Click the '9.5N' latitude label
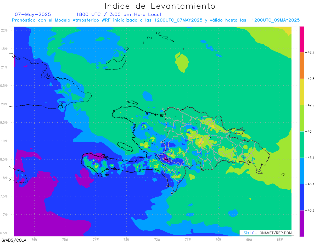 (x=4, y=122)
